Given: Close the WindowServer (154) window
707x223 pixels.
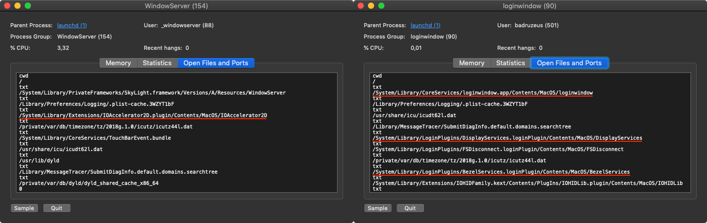Looking at the screenshot, I should 7,6.
